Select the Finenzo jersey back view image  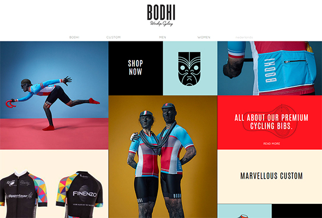click(80, 195)
